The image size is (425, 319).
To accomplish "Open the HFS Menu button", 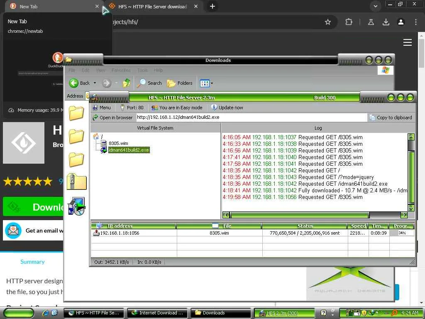I will coord(102,108).
